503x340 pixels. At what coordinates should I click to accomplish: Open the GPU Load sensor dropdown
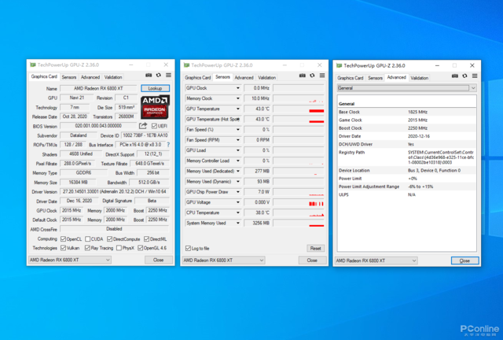click(238, 150)
